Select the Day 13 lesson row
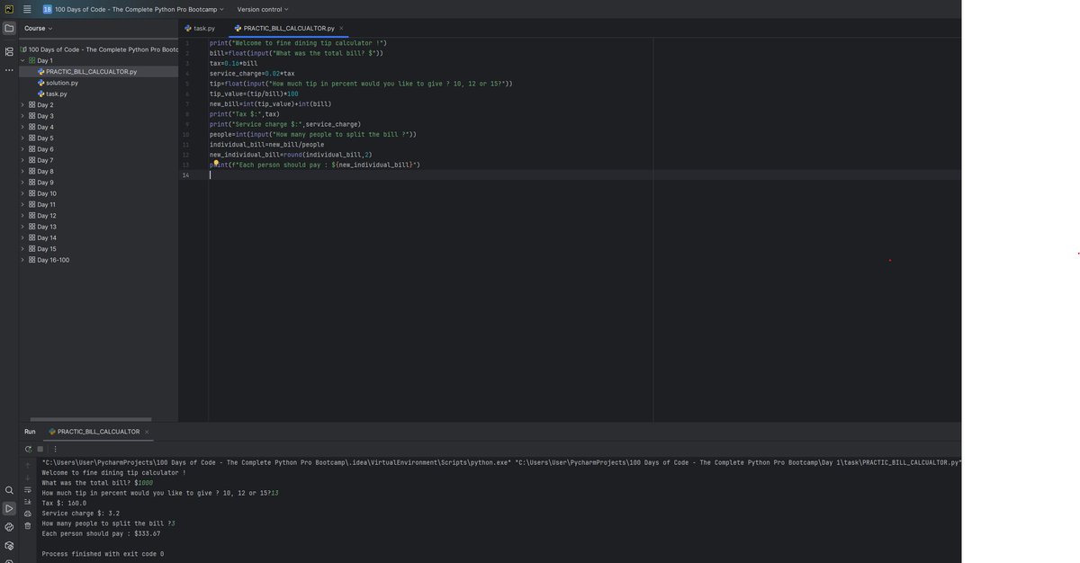This screenshot has width=1080, height=563. [98, 227]
